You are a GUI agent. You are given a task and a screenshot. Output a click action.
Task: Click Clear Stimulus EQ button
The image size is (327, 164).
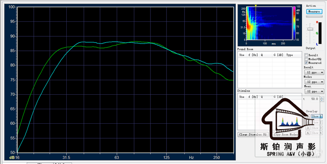pos(253,135)
